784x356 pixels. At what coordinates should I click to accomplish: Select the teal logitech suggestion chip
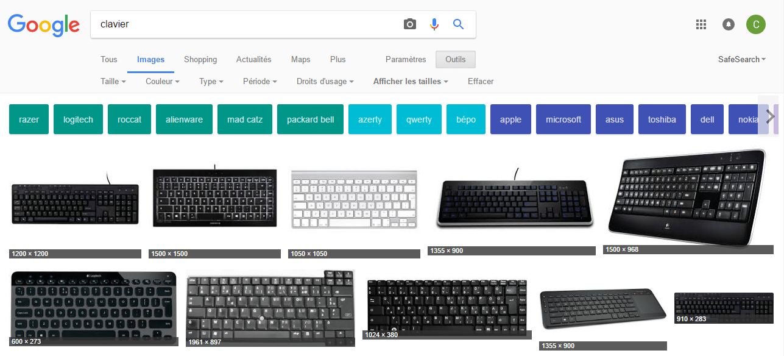pos(78,119)
